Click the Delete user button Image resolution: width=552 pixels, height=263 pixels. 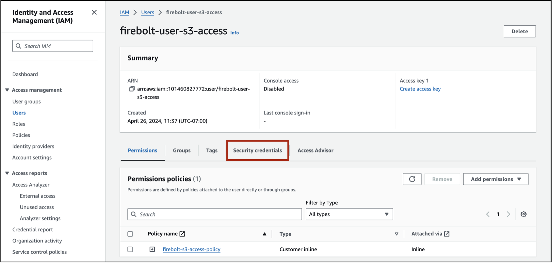click(520, 31)
